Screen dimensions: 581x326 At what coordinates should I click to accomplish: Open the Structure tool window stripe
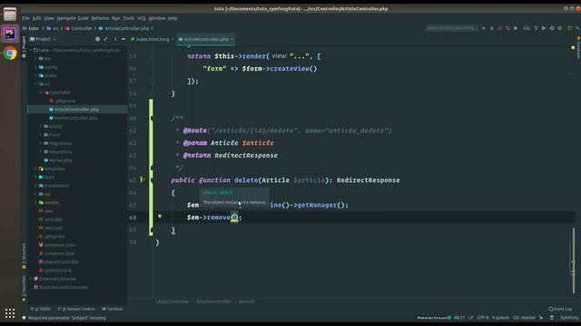pos(24,255)
